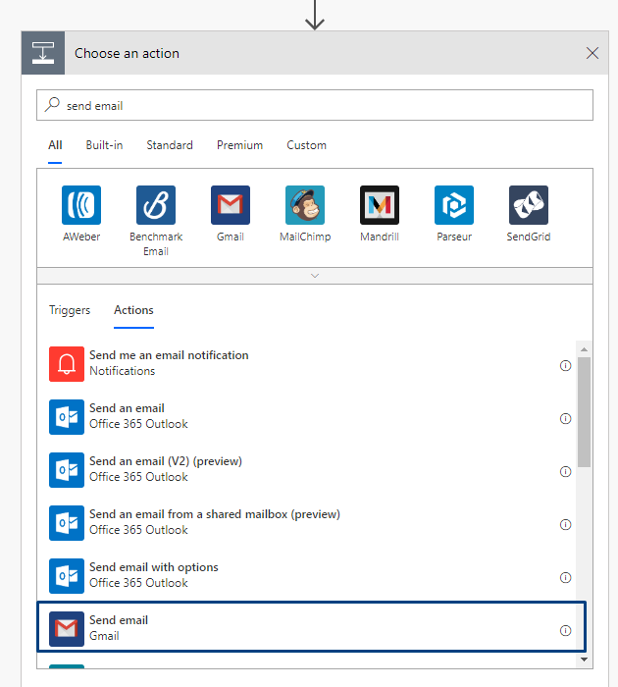
Task: Show info for Office 365 Send an email
Action: [x=565, y=418]
